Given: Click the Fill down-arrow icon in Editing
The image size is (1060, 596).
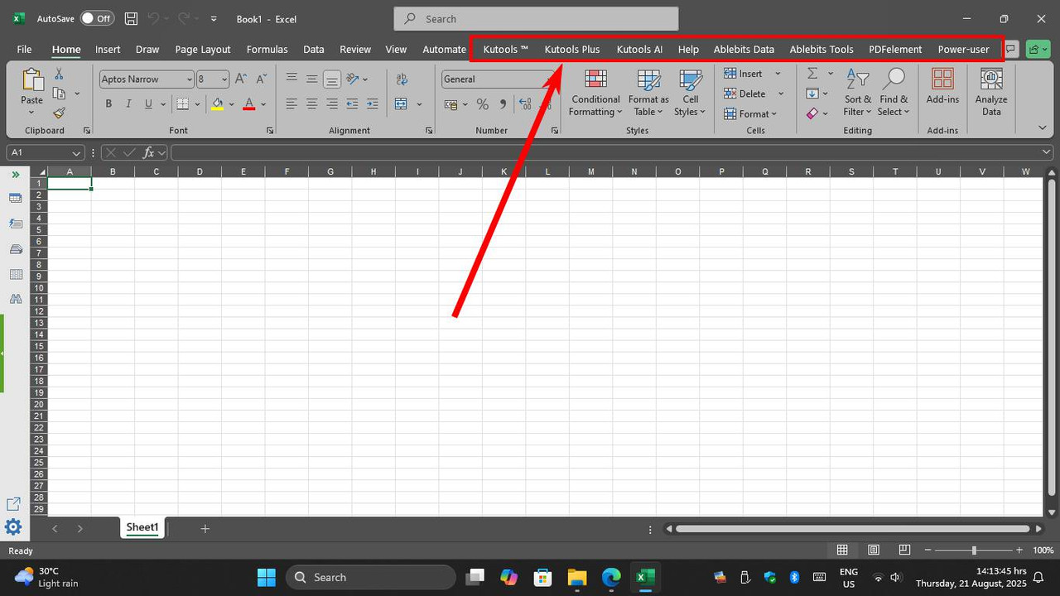Looking at the screenshot, I should point(812,94).
